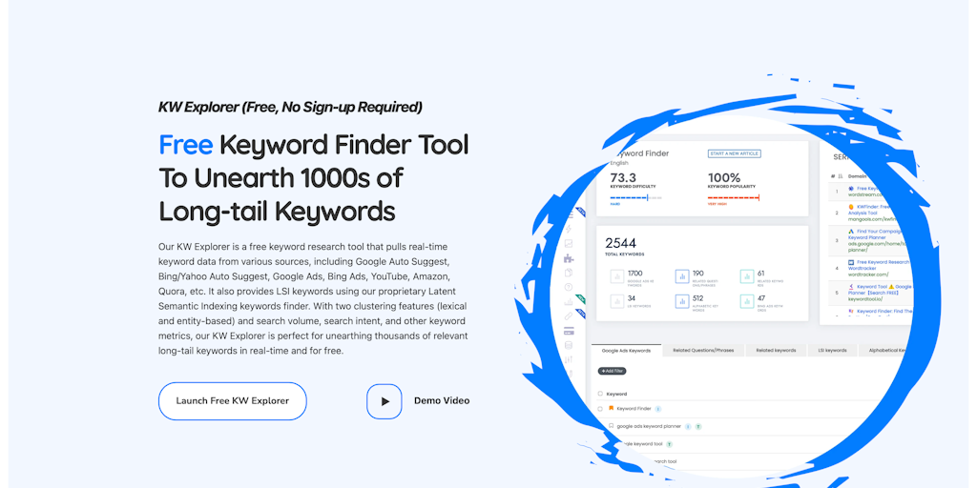Click the Domain column header in the SERP table
The height and width of the screenshot is (488, 977).
858,176
